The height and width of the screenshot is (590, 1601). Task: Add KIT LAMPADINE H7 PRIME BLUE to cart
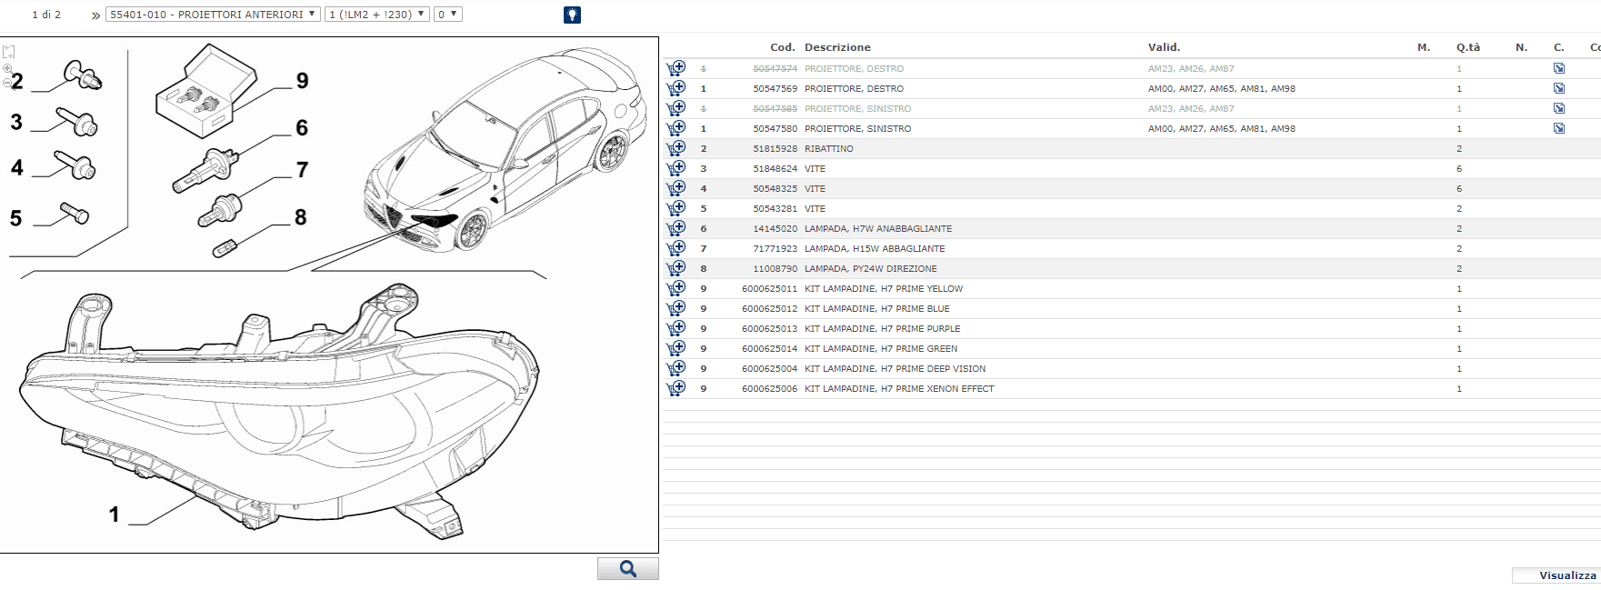click(675, 308)
